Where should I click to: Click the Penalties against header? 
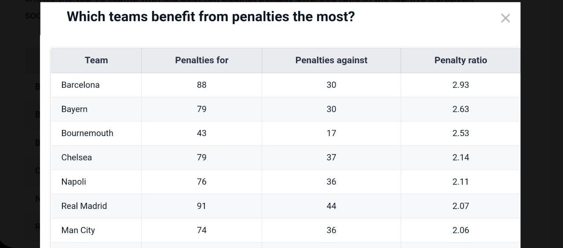click(331, 61)
